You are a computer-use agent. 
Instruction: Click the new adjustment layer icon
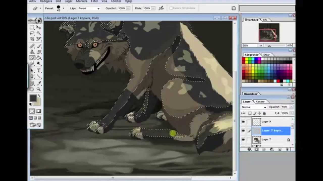[272, 149]
